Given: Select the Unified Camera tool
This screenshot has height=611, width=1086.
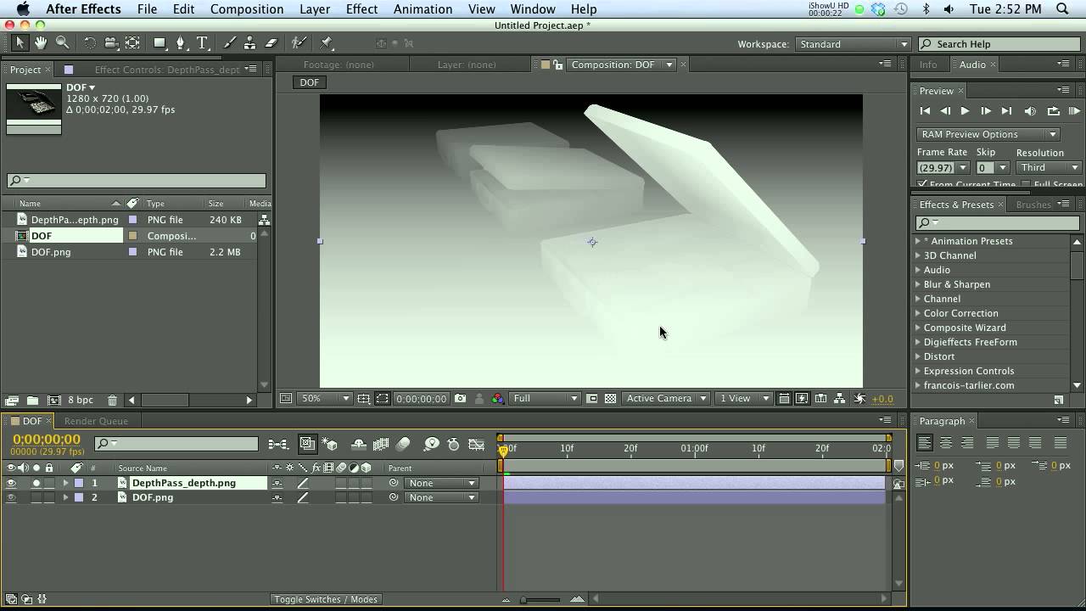Looking at the screenshot, I should 111,42.
